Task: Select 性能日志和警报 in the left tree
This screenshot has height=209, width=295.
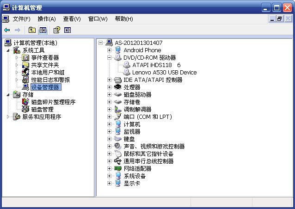Action: point(50,80)
